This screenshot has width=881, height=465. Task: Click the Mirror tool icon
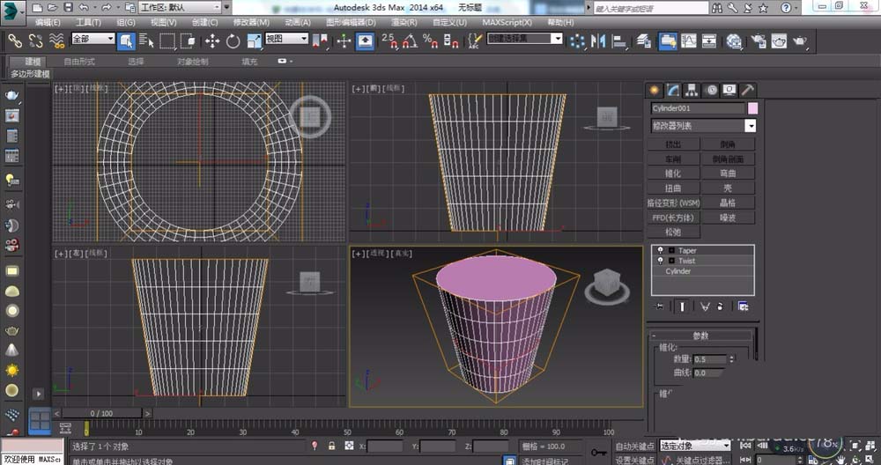(598, 41)
